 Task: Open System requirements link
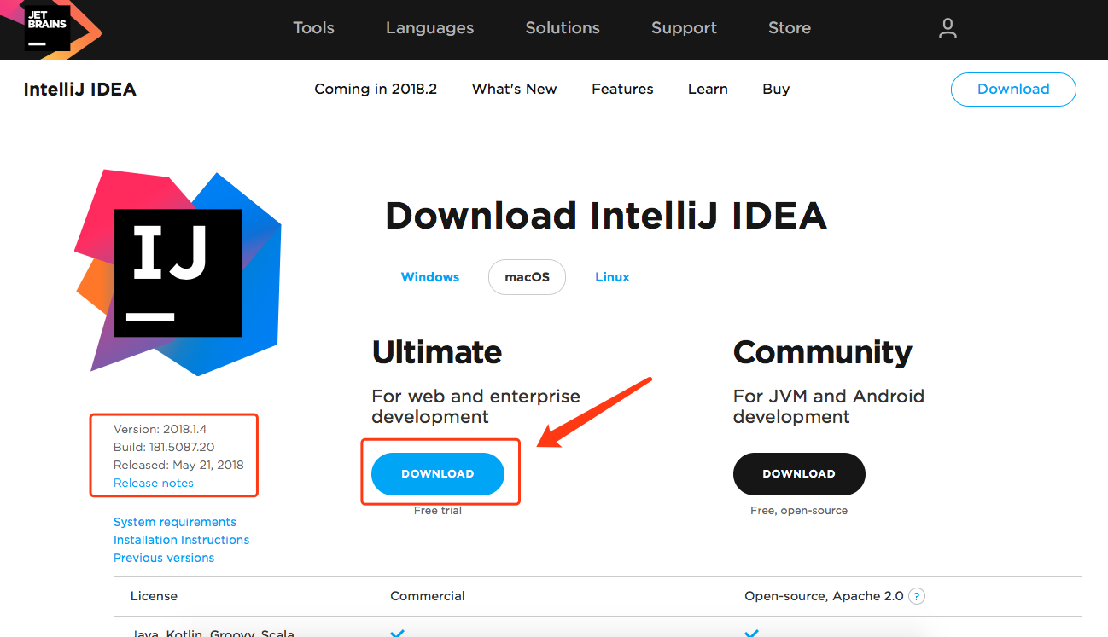click(175, 522)
